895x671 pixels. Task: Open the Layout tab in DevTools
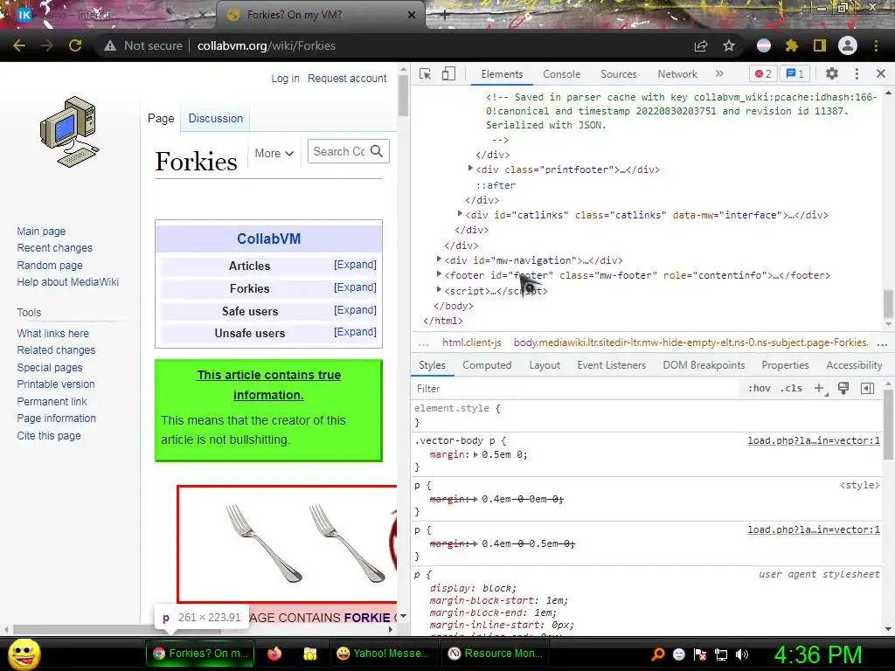point(545,365)
